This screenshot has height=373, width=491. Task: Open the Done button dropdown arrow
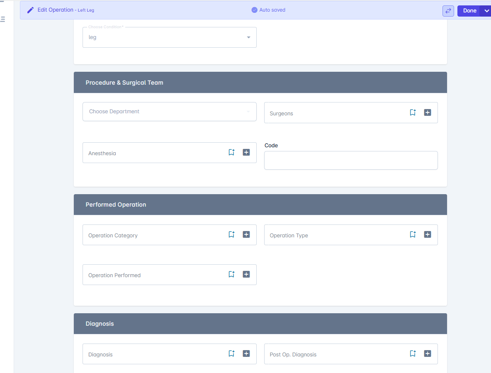coord(486,11)
